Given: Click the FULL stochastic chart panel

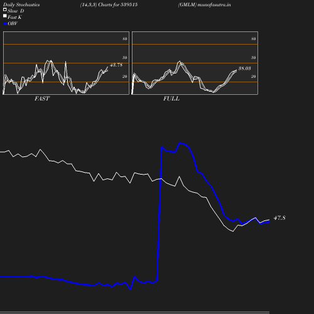Looking at the screenshot, I should [195, 63].
